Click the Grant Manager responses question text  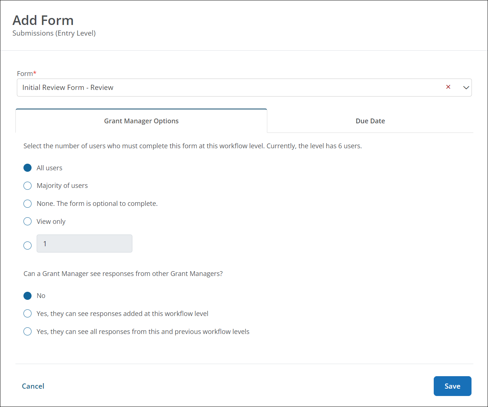pos(123,274)
